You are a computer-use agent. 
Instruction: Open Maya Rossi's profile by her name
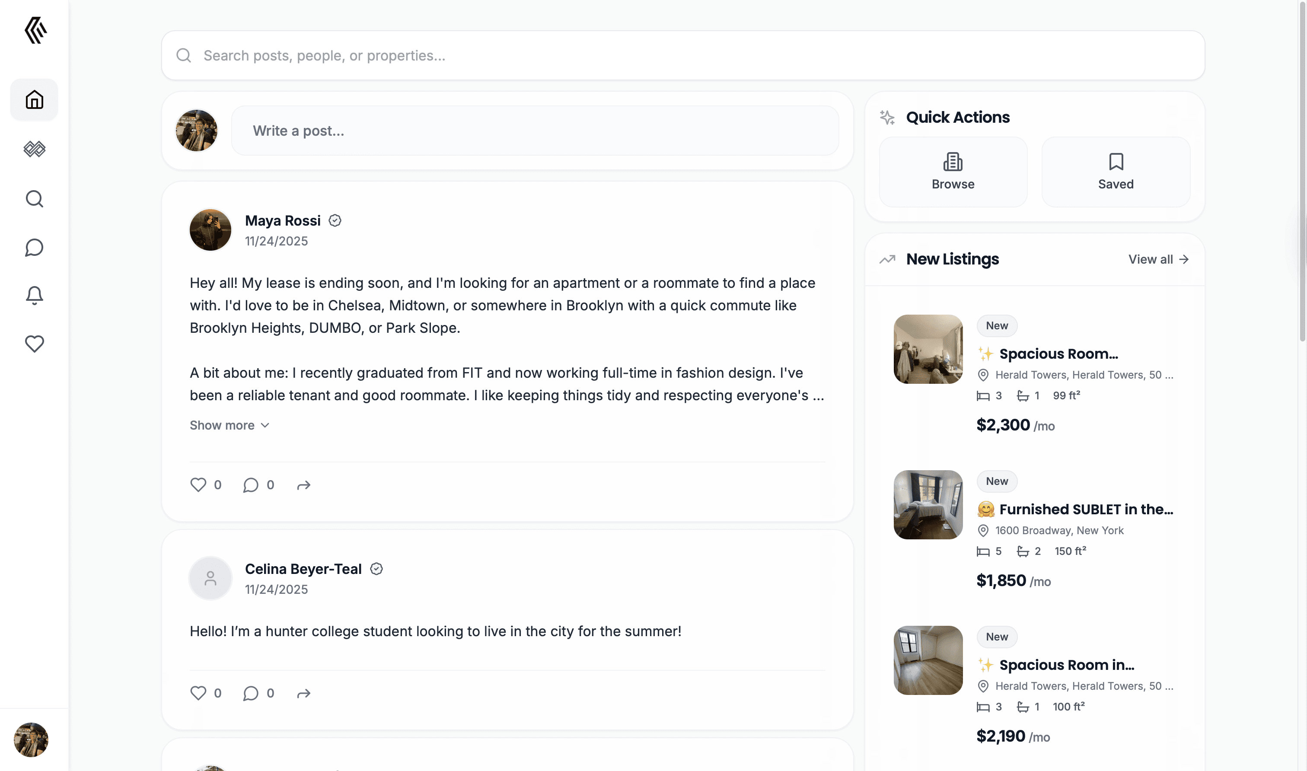click(283, 220)
